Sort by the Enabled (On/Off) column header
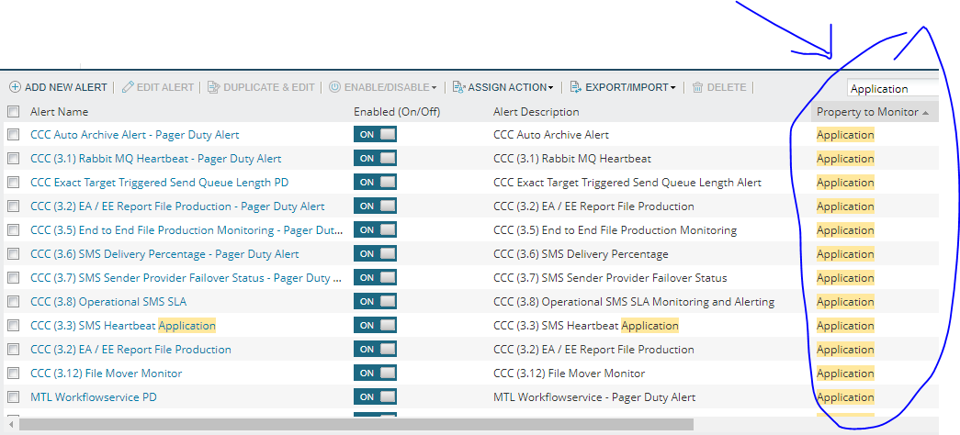The width and height of the screenshot is (960, 435). click(x=397, y=112)
